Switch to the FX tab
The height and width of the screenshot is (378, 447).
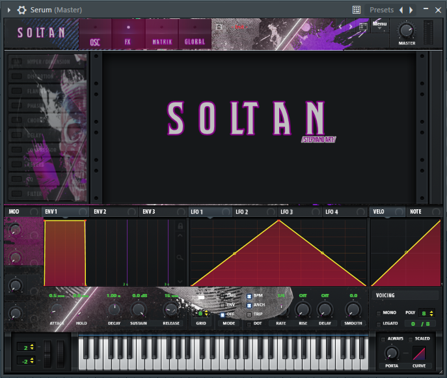click(x=128, y=35)
